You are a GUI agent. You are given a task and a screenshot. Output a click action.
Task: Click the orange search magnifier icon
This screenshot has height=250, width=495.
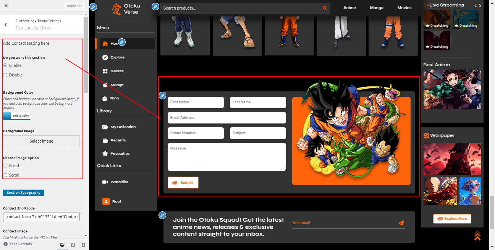click(325, 8)
